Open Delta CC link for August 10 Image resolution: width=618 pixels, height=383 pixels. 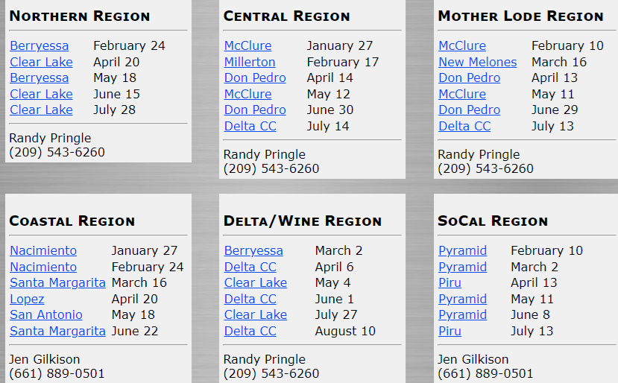250,331
